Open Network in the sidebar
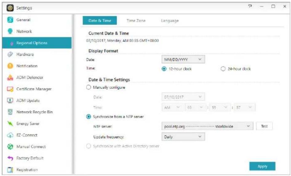 tap(24, 31)
